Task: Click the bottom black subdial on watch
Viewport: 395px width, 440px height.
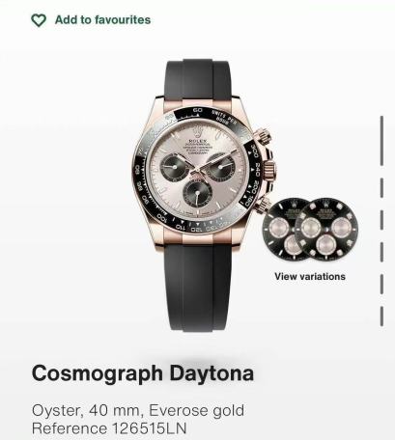Action: [x=197, y=193]
